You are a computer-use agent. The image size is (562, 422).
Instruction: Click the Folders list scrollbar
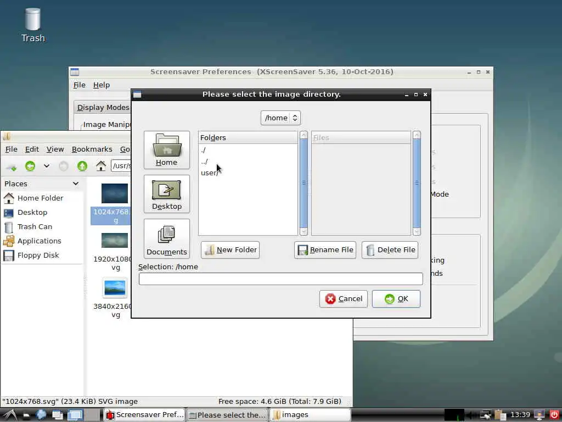pos(304,183)
